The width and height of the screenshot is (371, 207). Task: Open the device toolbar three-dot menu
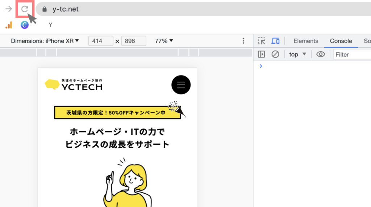click(x=243, y=41)
